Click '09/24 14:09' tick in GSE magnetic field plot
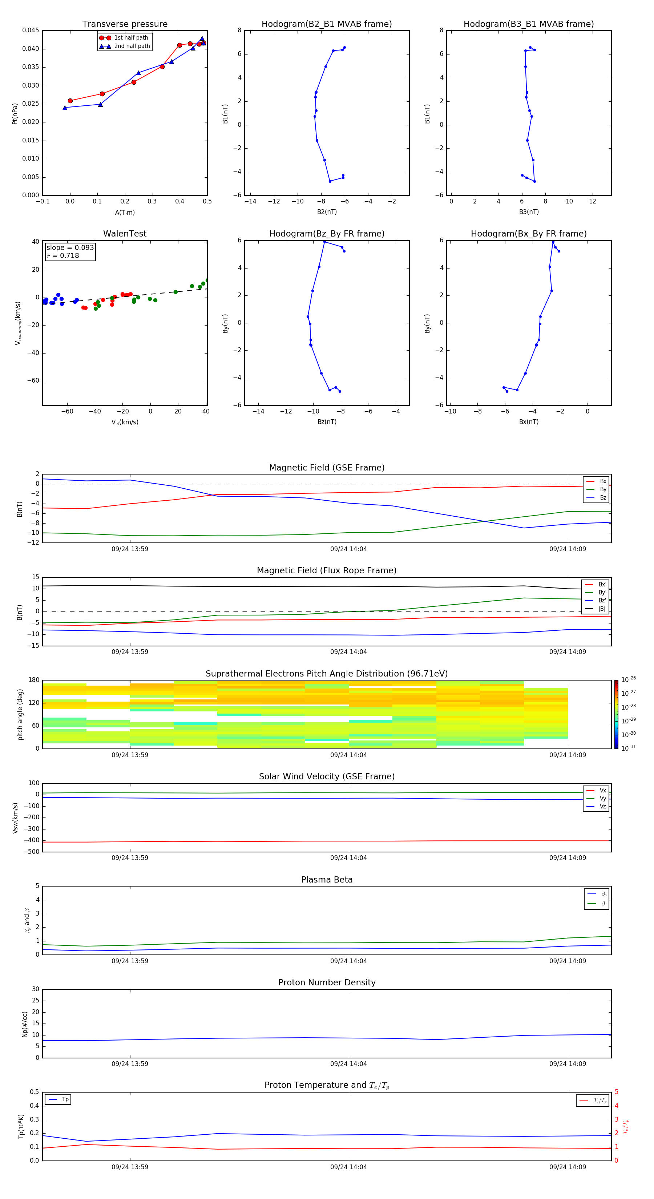The width and height of the screenshot is (654, 1199). coord(568,549)
